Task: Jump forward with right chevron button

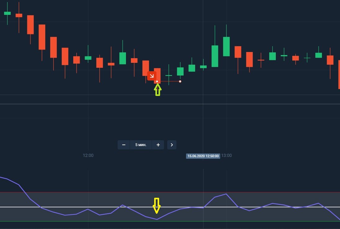Action: click(172, 145)
